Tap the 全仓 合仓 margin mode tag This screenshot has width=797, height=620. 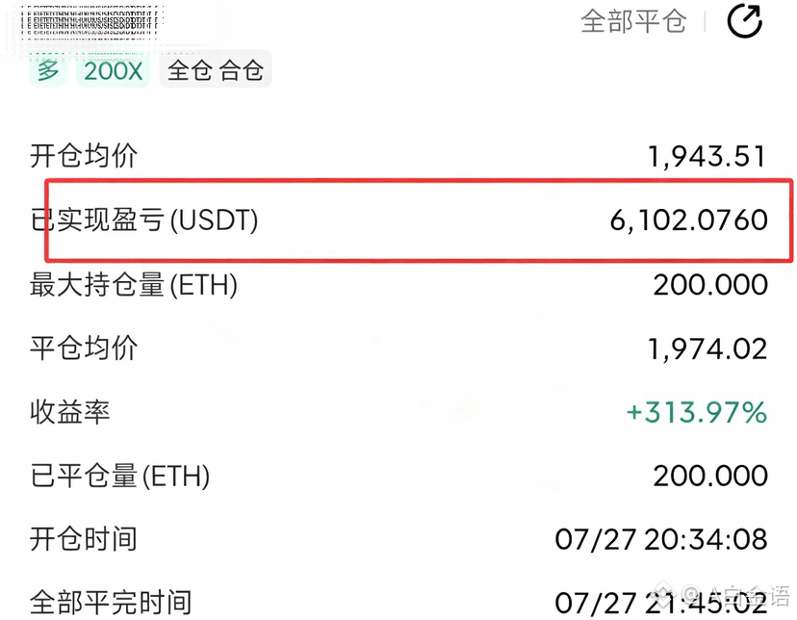tap(216, 69)
